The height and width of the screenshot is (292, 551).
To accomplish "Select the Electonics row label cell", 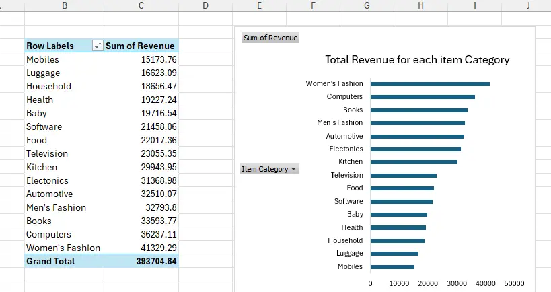I will click(x=47, y=180).
